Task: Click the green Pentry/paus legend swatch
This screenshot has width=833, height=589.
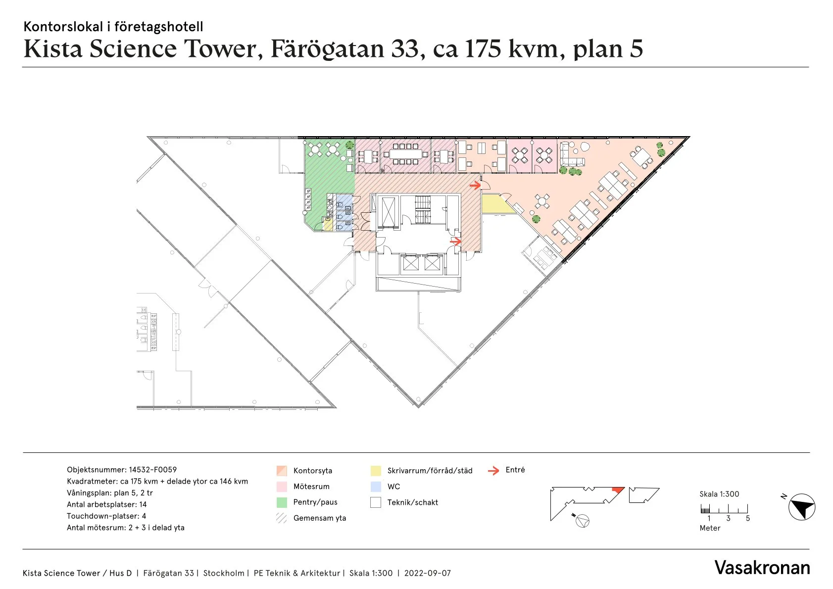Action: (x=282, y=502)
